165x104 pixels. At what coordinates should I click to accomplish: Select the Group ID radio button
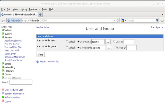pyautogui.click(x=116, y=47)
